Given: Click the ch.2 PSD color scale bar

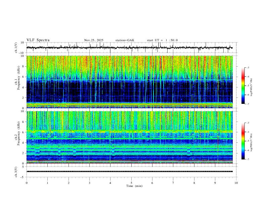Looking at the screenshot, I should pos(243,141).
